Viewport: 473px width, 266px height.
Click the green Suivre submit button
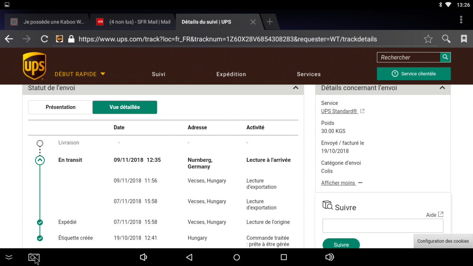coord(341,244)
